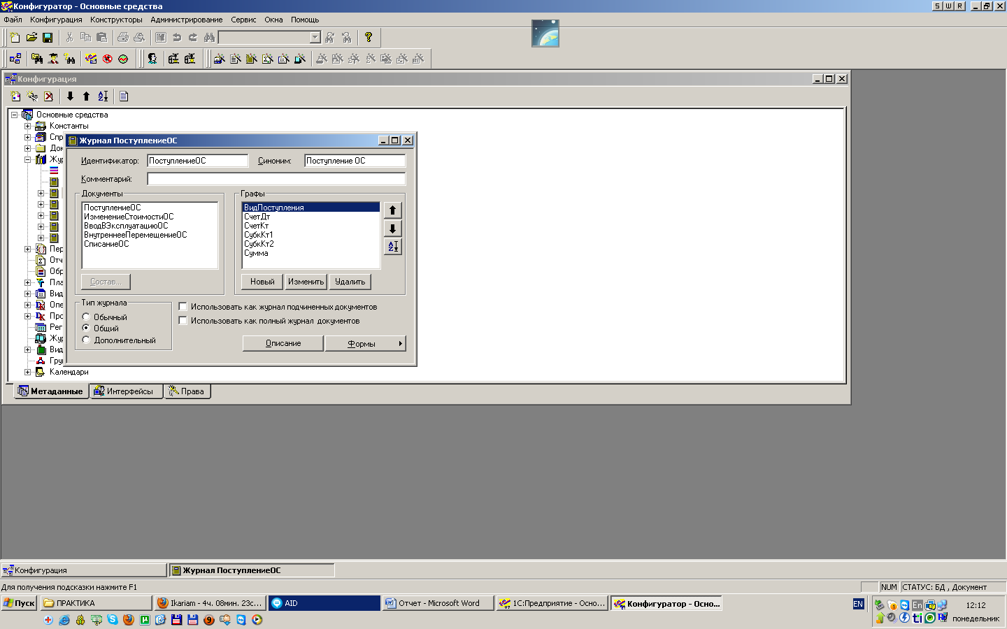
Task: Click the first wizard constructor icon
Action: coord(219,59)
